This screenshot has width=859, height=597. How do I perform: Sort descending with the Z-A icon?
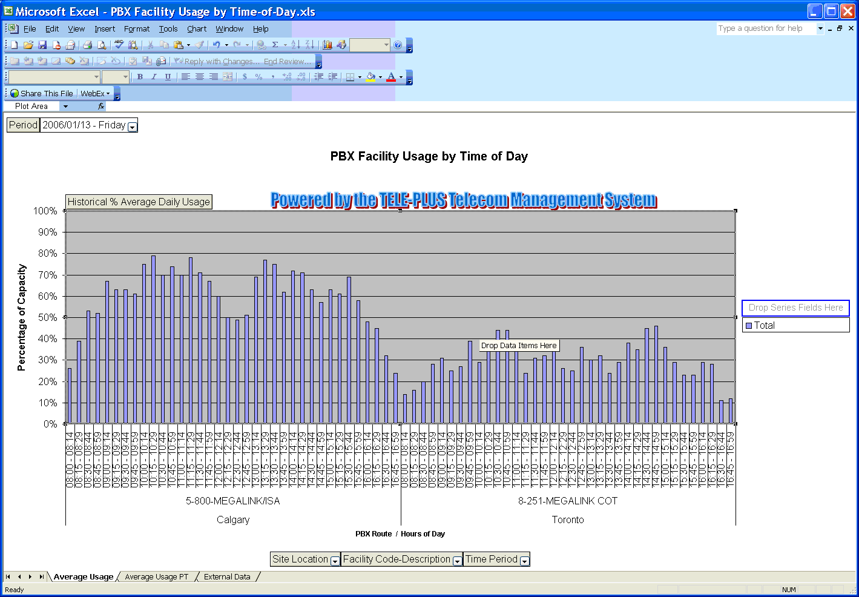tap(309, 45)
